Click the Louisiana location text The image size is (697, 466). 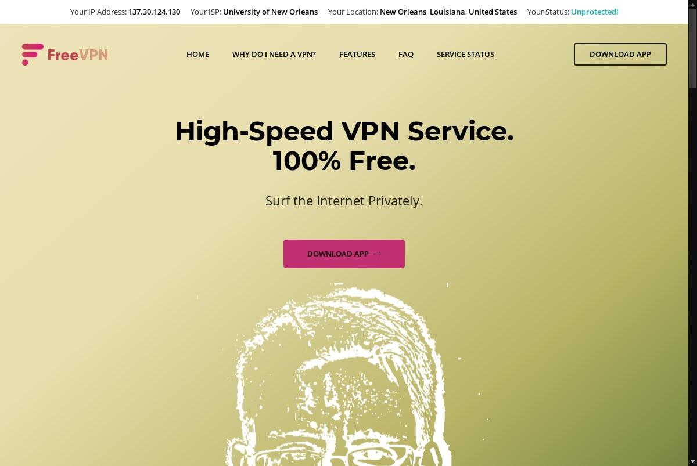[448, 12]
